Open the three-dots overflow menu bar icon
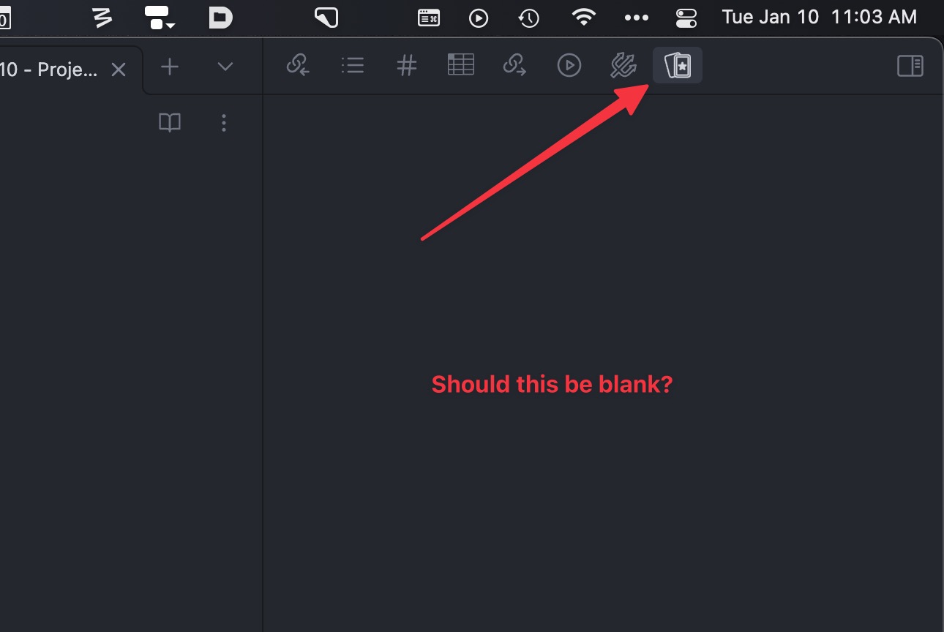The height and width of the screenshot is (632, 944). [x=637, y=18]
